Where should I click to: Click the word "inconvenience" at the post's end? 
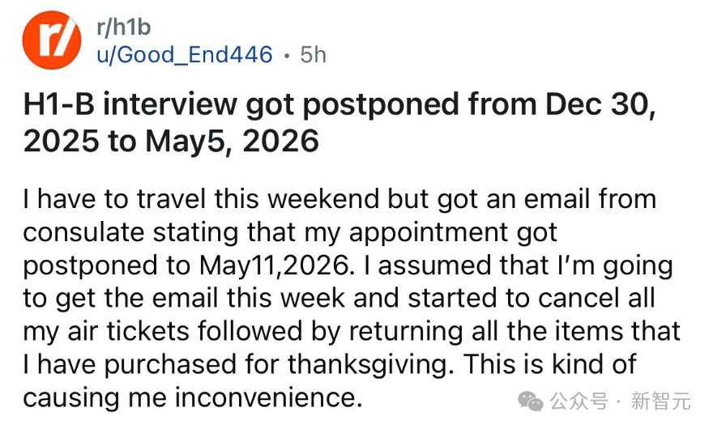click(268, 397)
